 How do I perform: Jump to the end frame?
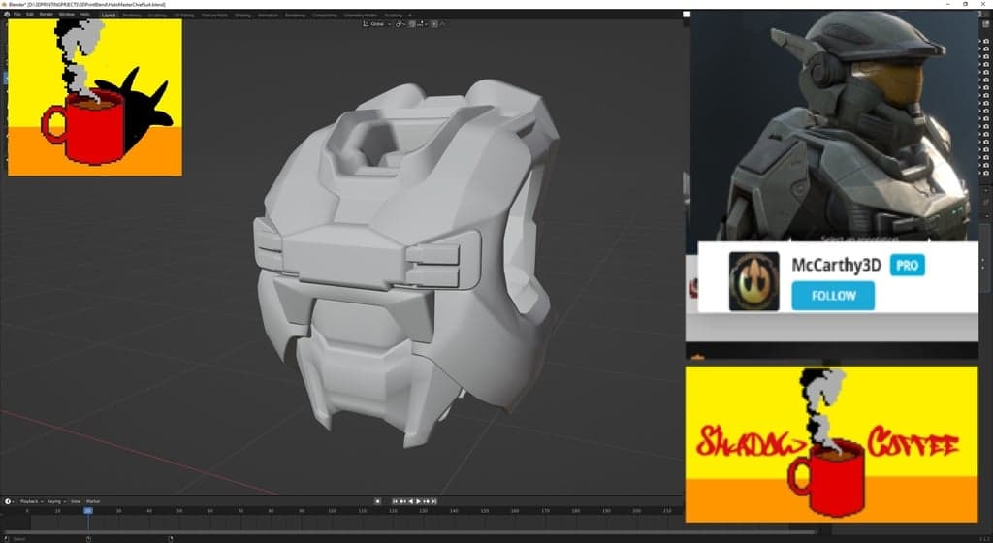[433, 501]
